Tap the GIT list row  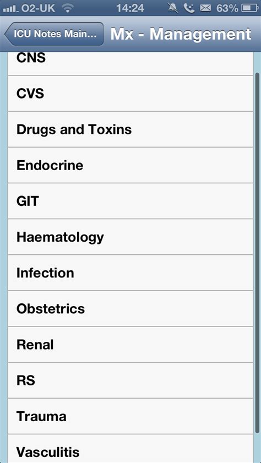(130, 201)
